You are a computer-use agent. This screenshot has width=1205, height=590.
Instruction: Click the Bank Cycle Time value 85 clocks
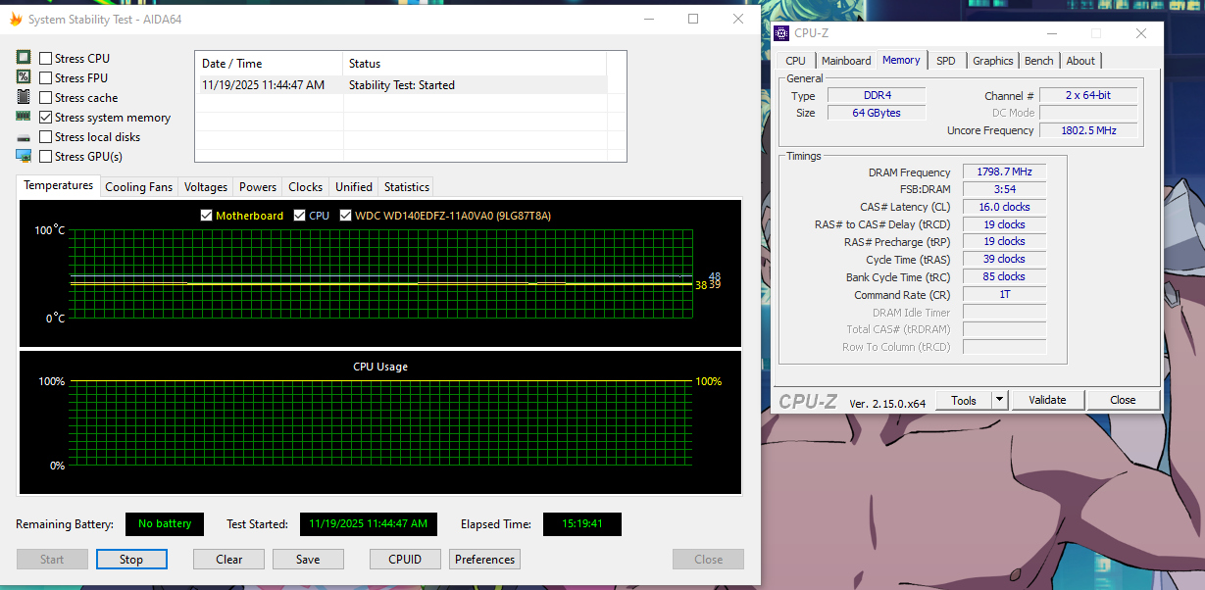click(x=1004, y=277)
